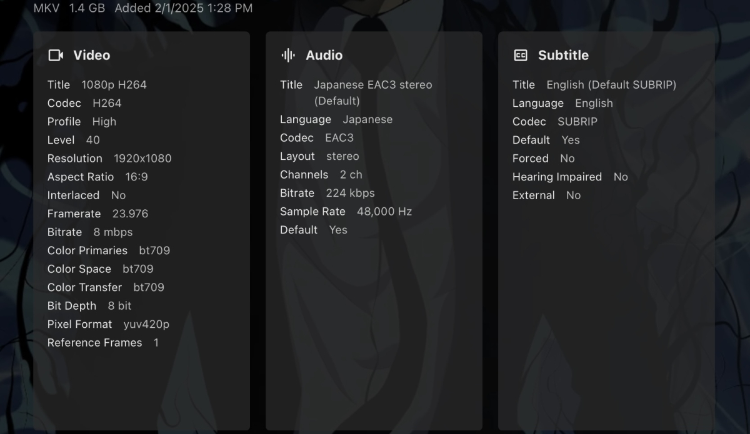The height and width of the screenshot is (434, 750).
Task: Click the 1080p H264 video title
Action: pos(114,85)
